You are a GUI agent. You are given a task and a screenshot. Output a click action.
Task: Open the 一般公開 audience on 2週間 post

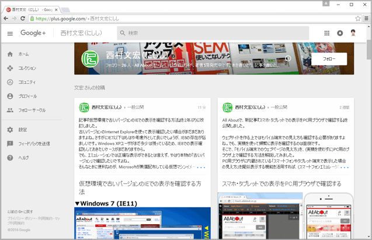(279, 107)
